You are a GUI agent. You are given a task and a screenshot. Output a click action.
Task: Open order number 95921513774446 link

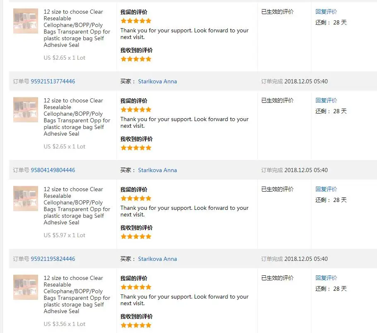coord(53,81)
